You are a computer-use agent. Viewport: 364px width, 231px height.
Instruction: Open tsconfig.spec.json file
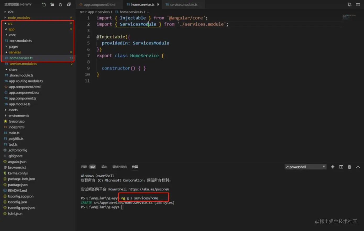pos(21,208)
